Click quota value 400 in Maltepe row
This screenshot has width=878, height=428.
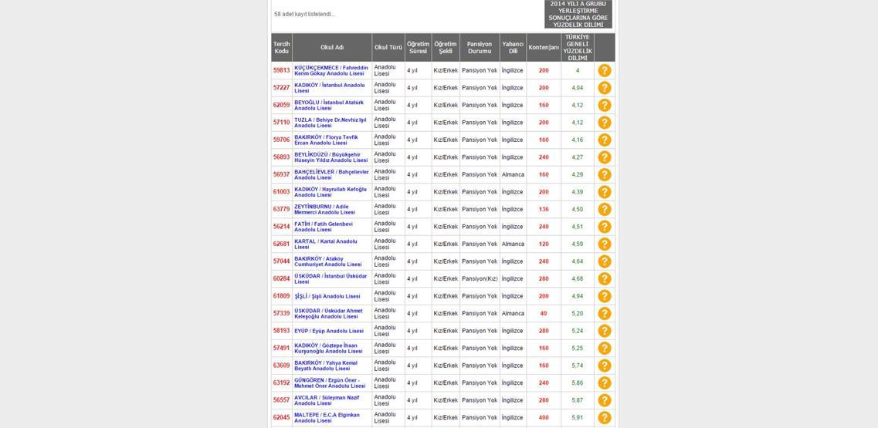click(x=544, y=417)
